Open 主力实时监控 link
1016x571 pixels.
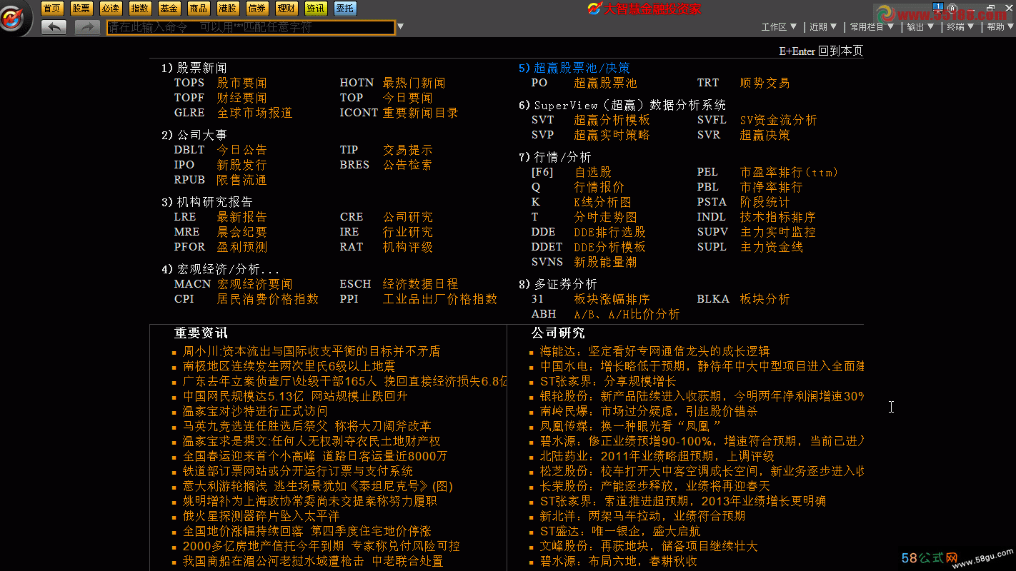pos(778,232)
